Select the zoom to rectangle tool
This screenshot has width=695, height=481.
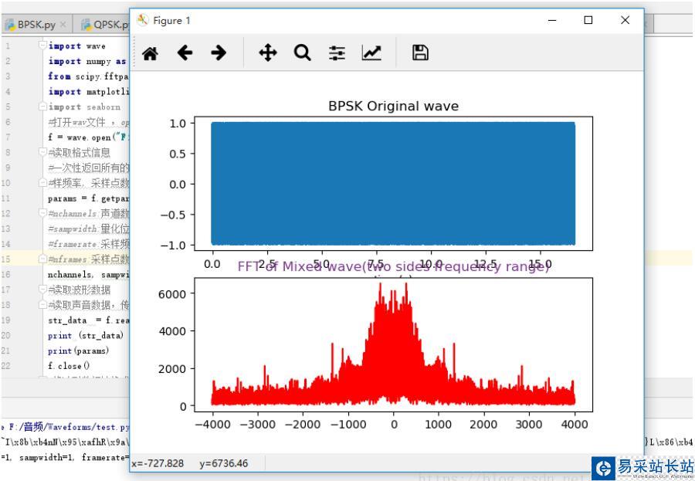(x=302, y=53)
